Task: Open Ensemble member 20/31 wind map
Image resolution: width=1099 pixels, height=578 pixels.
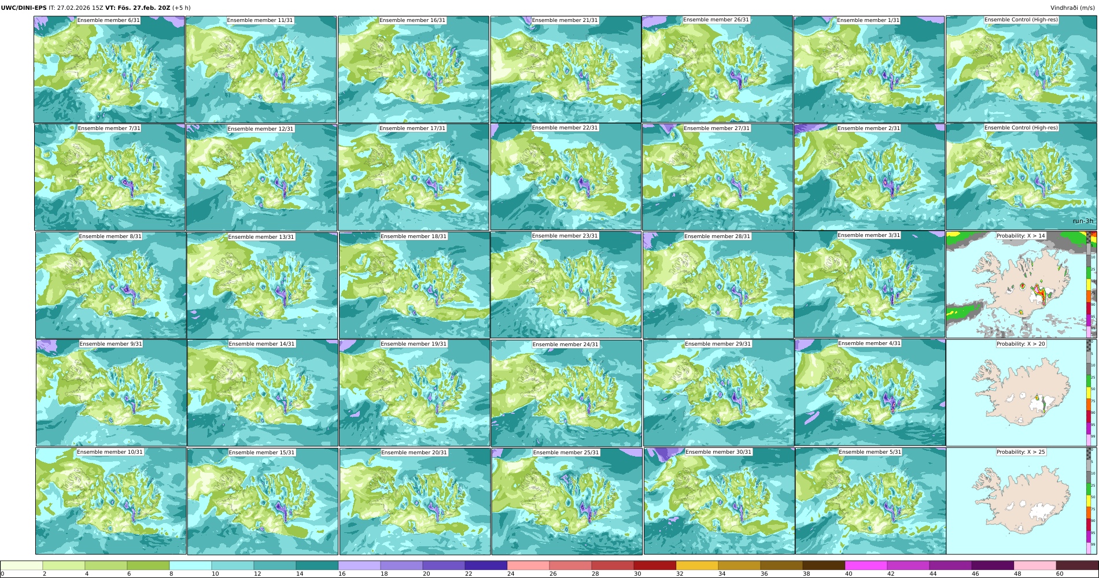Action: (x=415, y=501)
